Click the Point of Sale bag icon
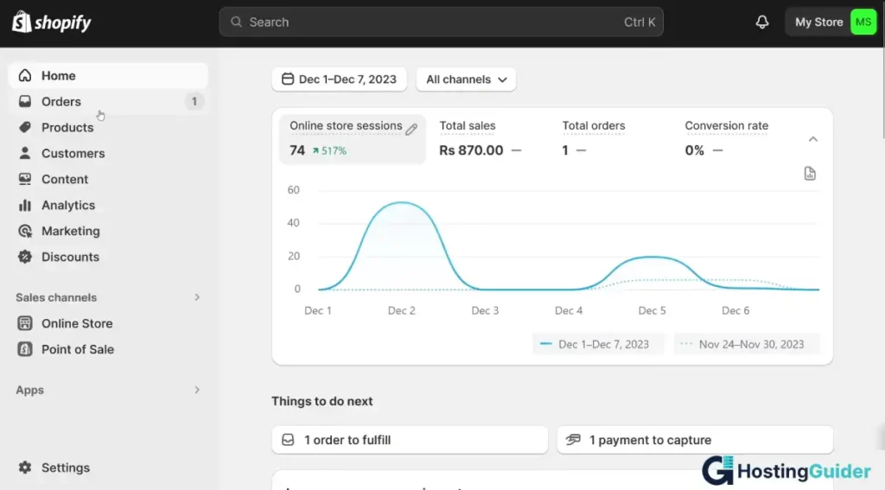885x490 pixels. coord(25,349)
